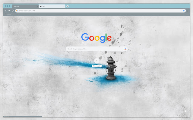Image resolution: width=193 pixels, height=120 pixels.
Task: Click the Google icon in address bar
Action: click(x=17, y=11)
